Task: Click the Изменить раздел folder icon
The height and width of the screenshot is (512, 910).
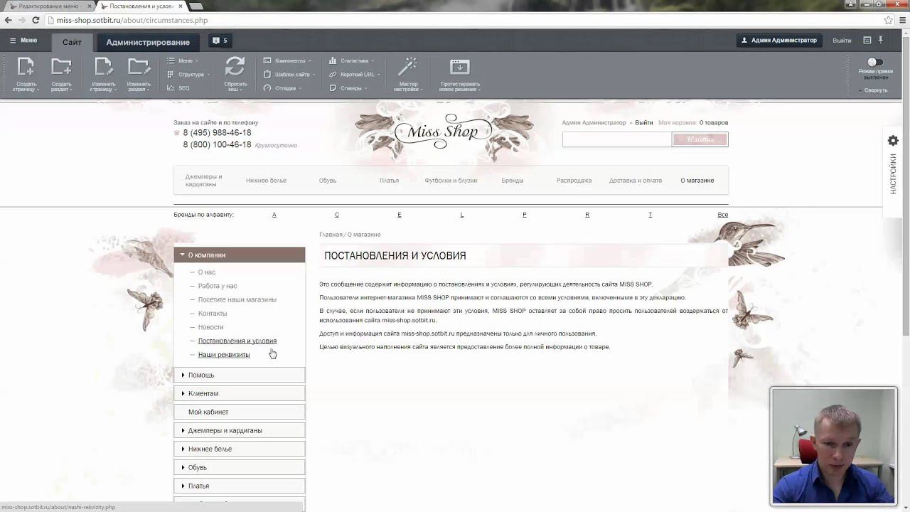Action: coord(139,67)
